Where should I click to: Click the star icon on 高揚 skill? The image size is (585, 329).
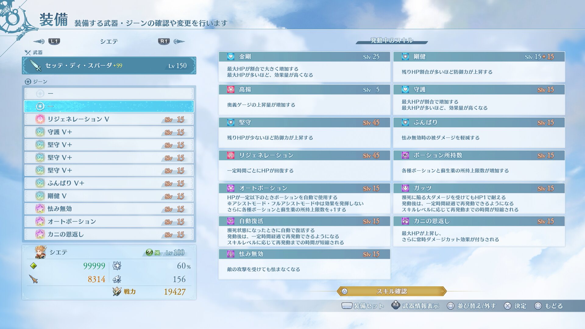(231, 90)
